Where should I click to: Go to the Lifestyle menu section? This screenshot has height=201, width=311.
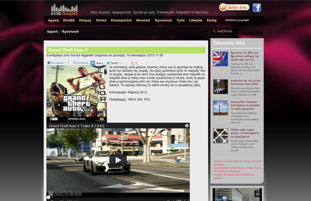click(195, 21)
